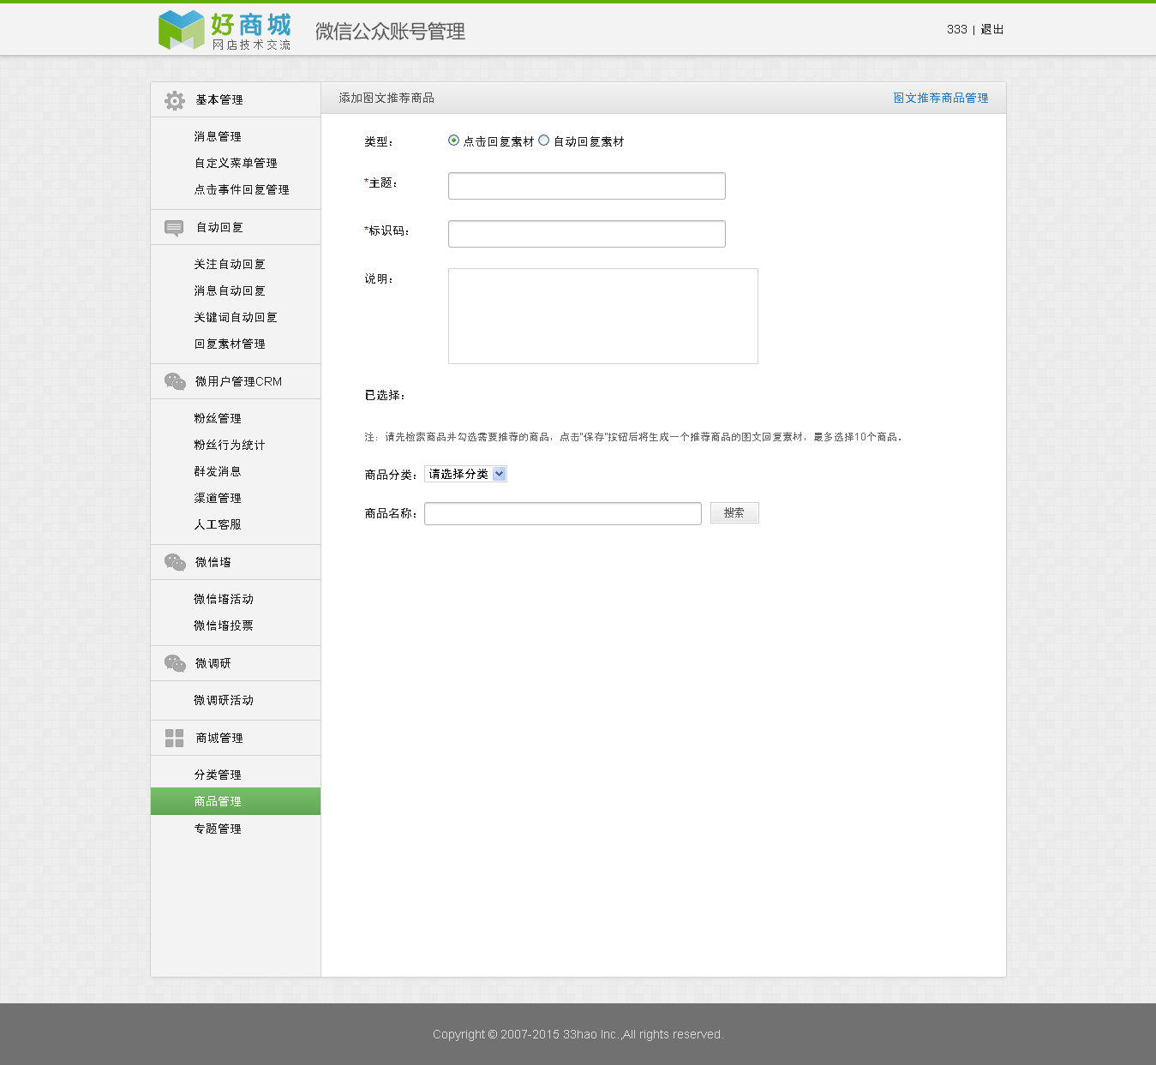Click the 微信公众账号管理 header title
This screenshot has height=1065, width=1156.
click(x=390, y=32)
